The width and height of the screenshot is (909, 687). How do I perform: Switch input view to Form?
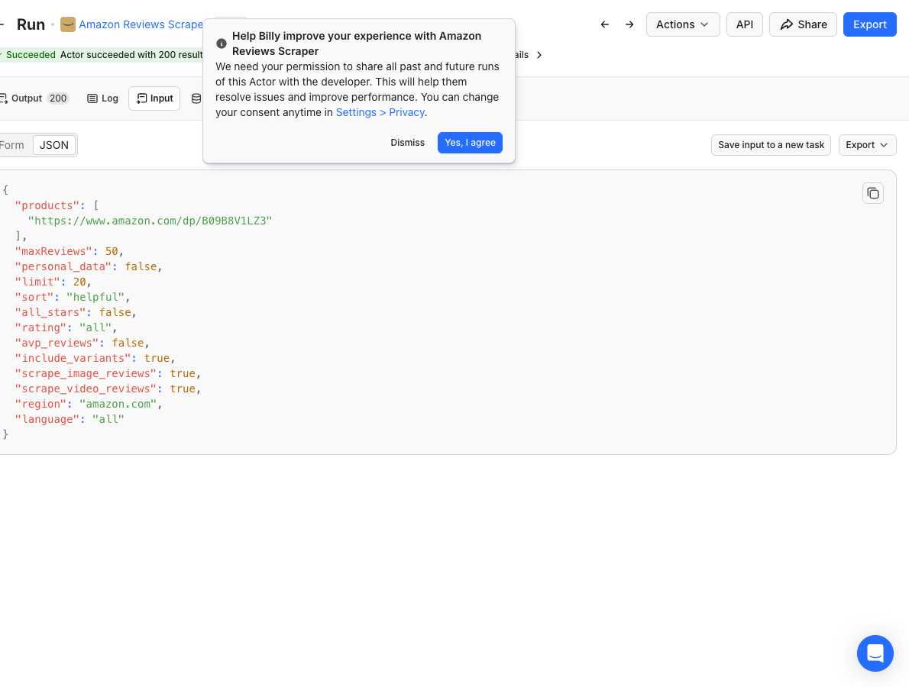point(12,145)
